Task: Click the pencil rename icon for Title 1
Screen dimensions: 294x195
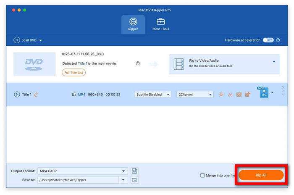Action: pos(36,95)
